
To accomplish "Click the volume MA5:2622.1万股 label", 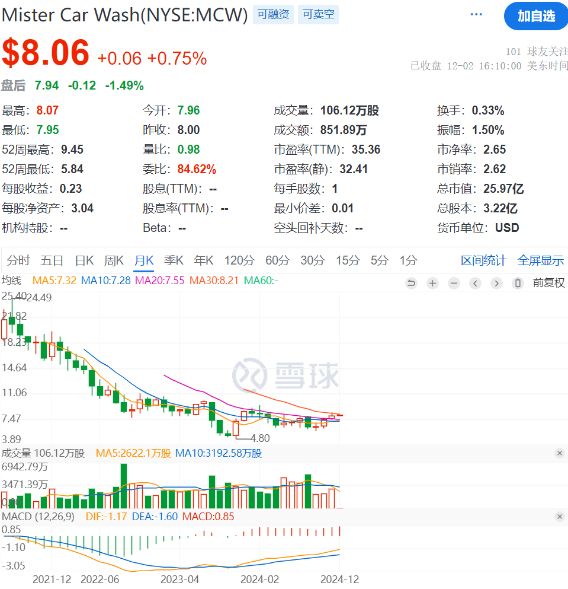I will coord(133,453).
